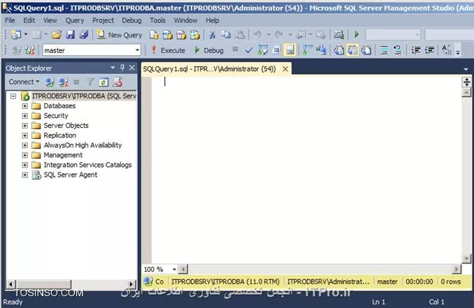Click the Analysis Services DMX Query icon
This screenshot has height=308, width=474.
click(x=181, y=35)
